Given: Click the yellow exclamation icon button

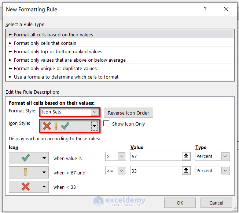Looking at the screenshot, I should 25,172.
